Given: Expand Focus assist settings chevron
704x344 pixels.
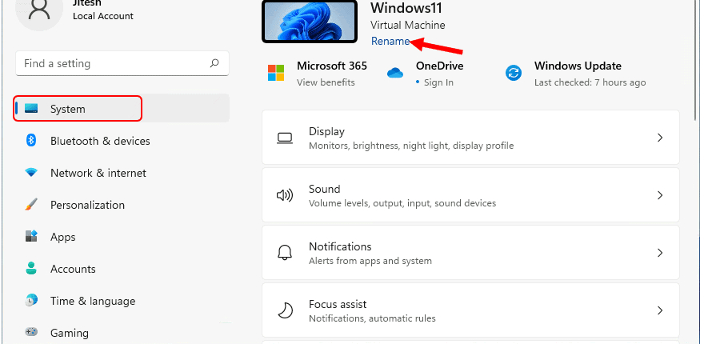Looking at the screenshot, I should pyautogui.click(x=660, y=310).
